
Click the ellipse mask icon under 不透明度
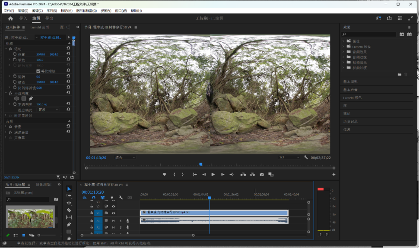click(16, 98)
